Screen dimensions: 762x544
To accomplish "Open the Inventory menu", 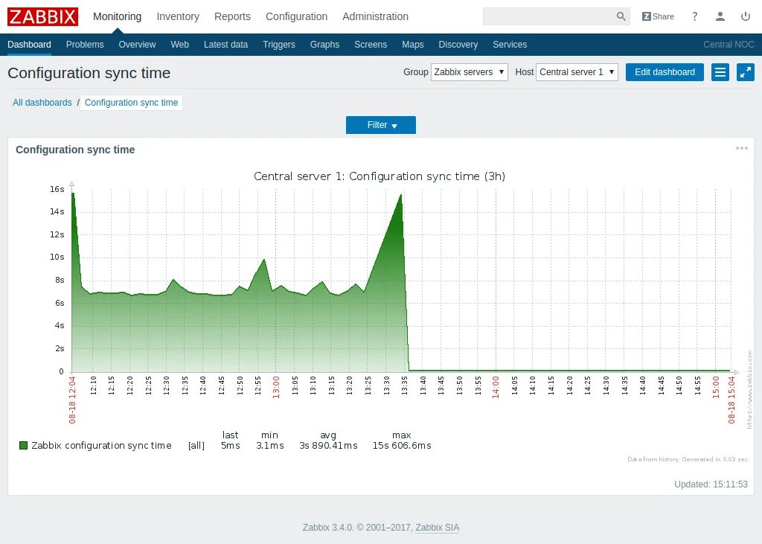I will [x=178, y=16].
